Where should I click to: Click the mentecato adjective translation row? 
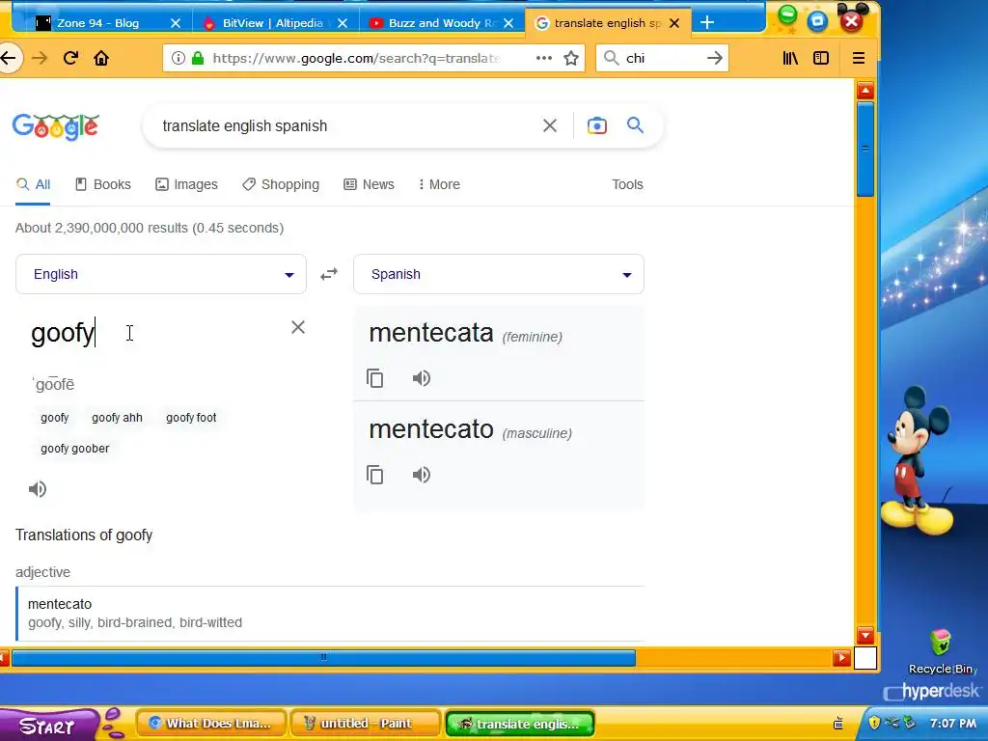pos(330,613)
